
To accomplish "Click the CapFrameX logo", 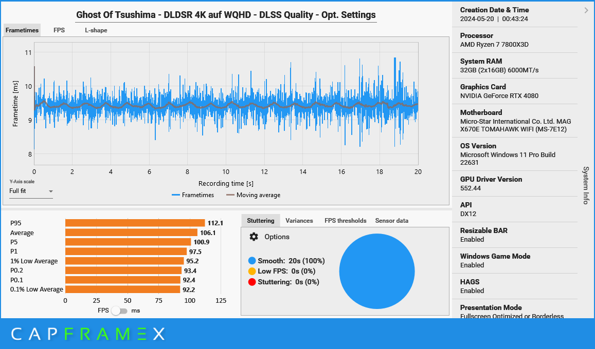I will click(88, 334).
